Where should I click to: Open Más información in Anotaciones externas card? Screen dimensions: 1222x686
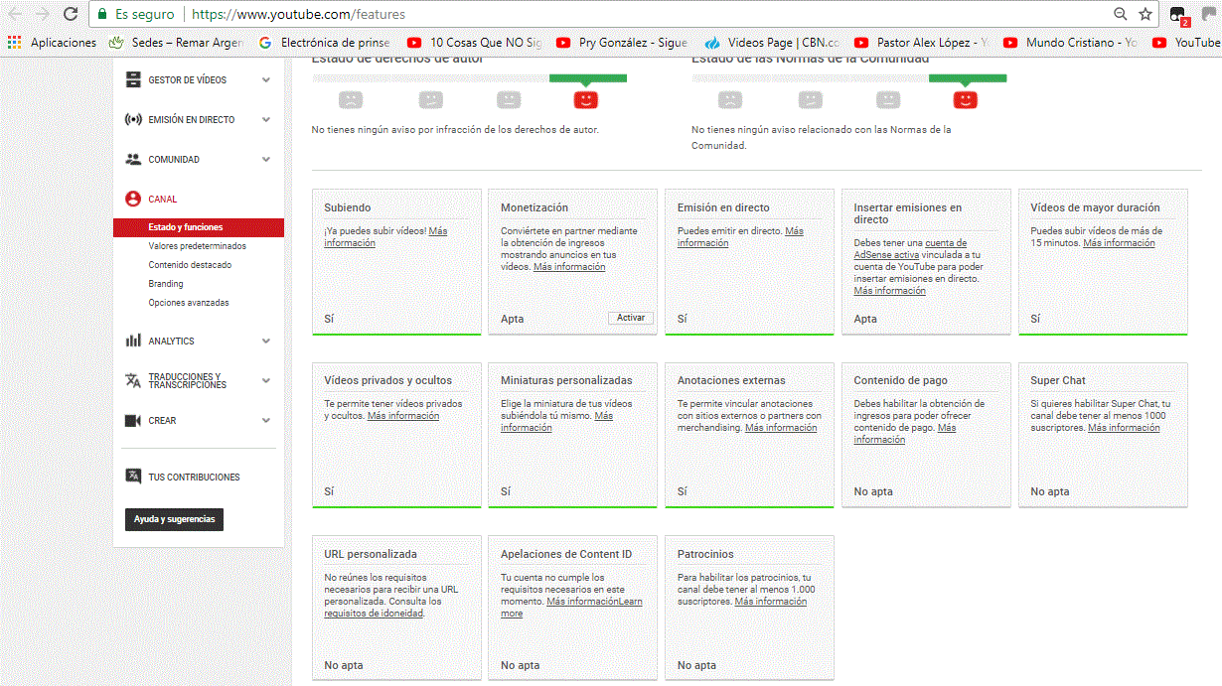[x=781, y=428]
